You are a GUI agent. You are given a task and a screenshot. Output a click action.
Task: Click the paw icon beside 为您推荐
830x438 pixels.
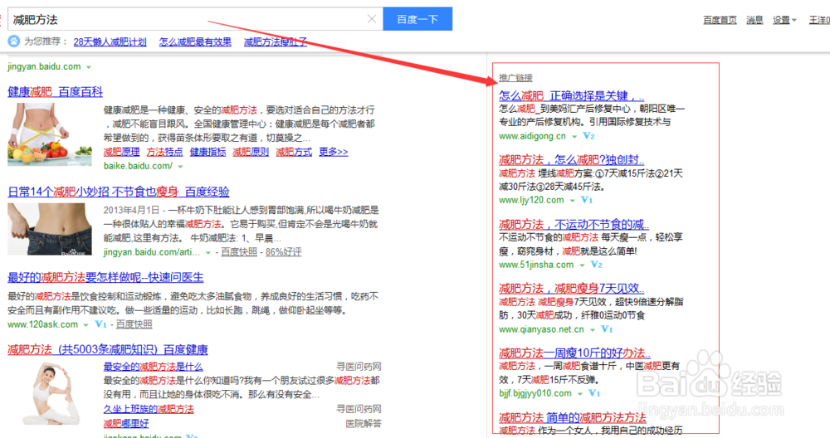pos(14,41)
